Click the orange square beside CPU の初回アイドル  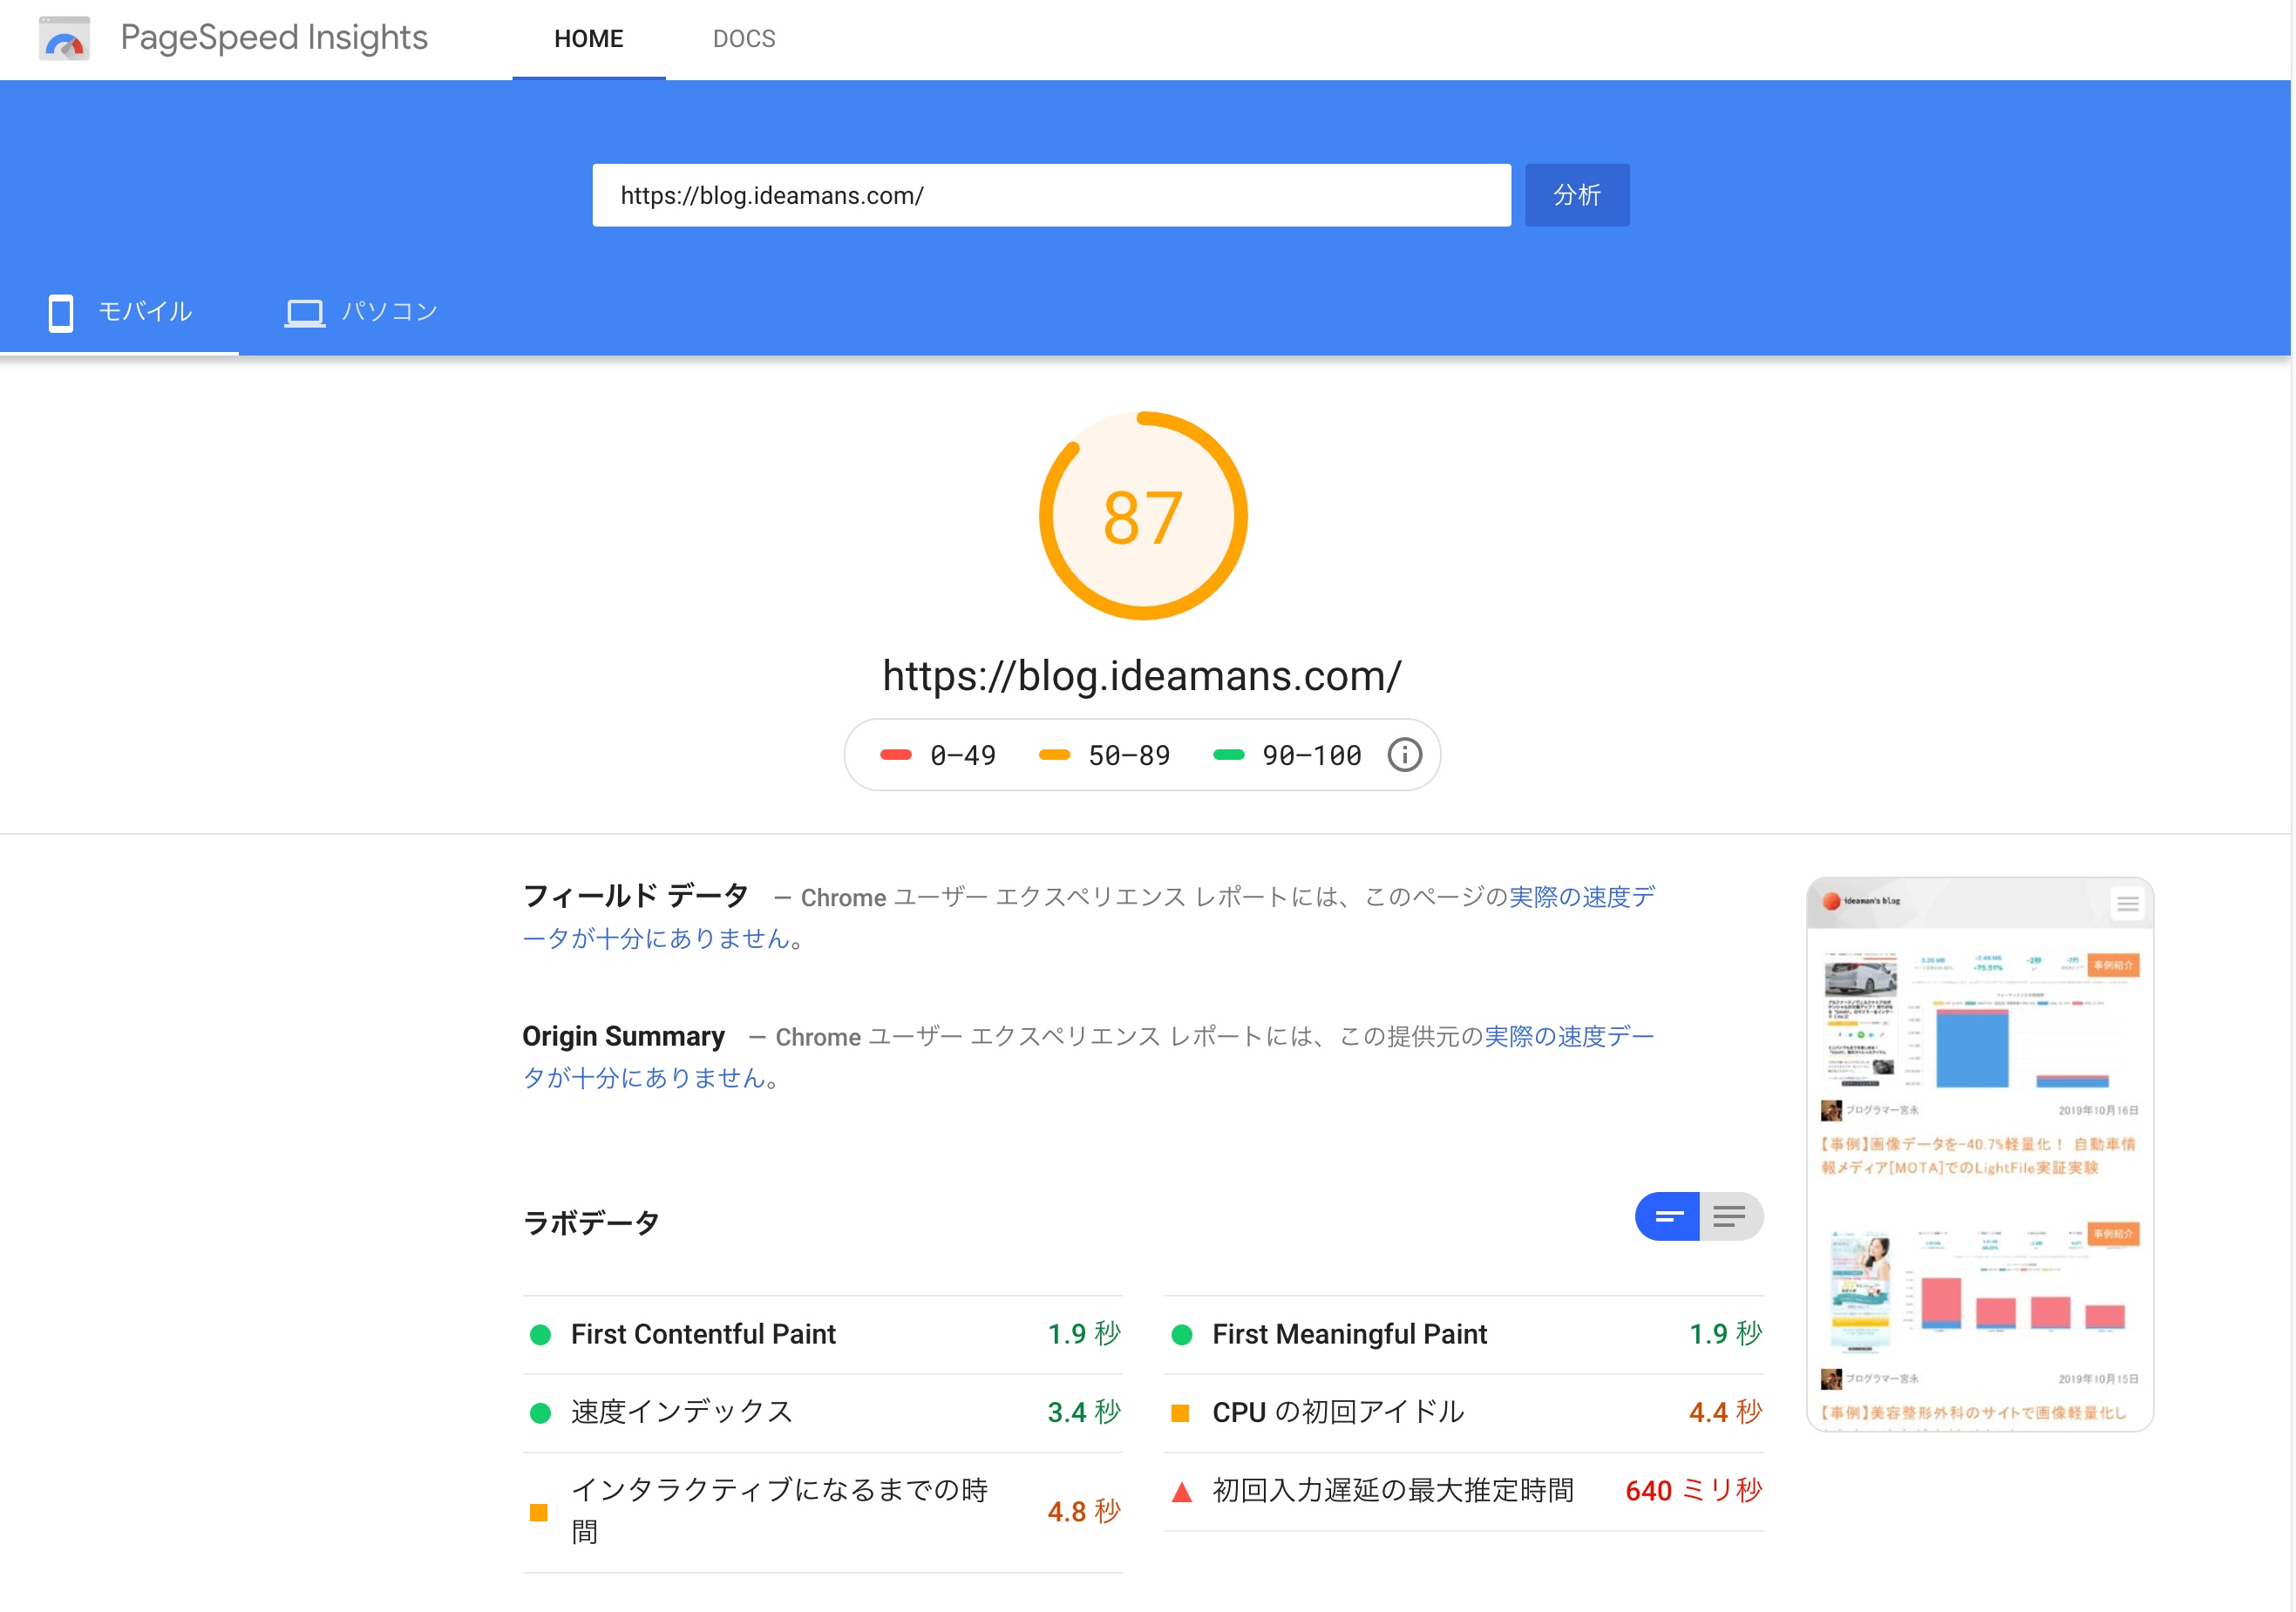[x=1180, y=1413]
